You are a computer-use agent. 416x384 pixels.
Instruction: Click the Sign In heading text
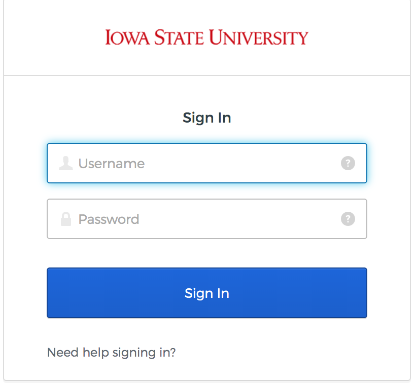pos(206,118)
